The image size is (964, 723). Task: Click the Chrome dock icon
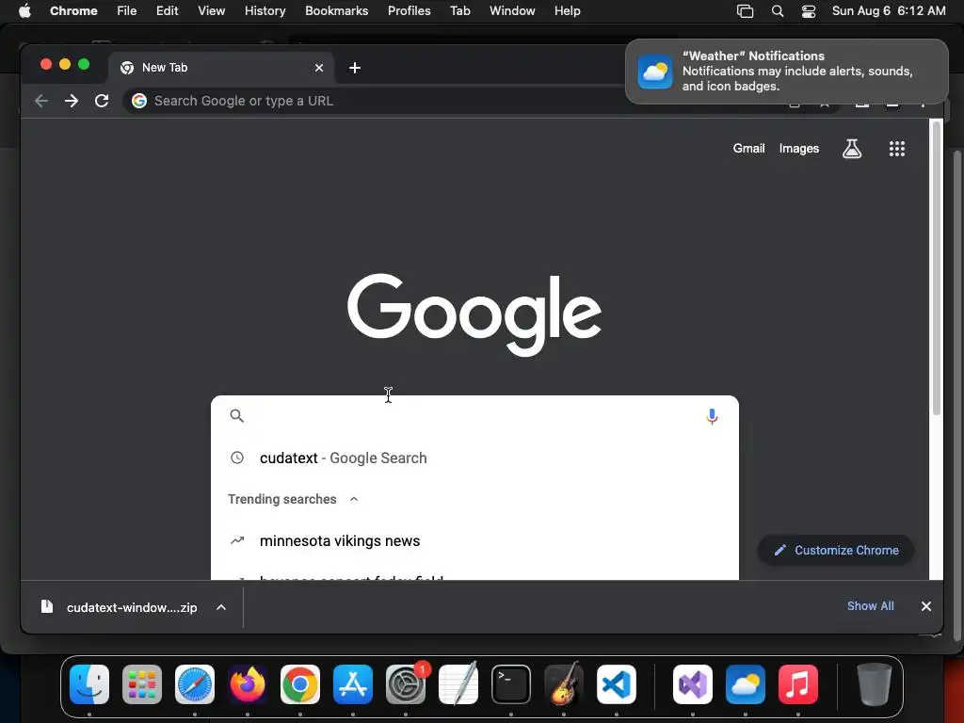coord(300,684)
